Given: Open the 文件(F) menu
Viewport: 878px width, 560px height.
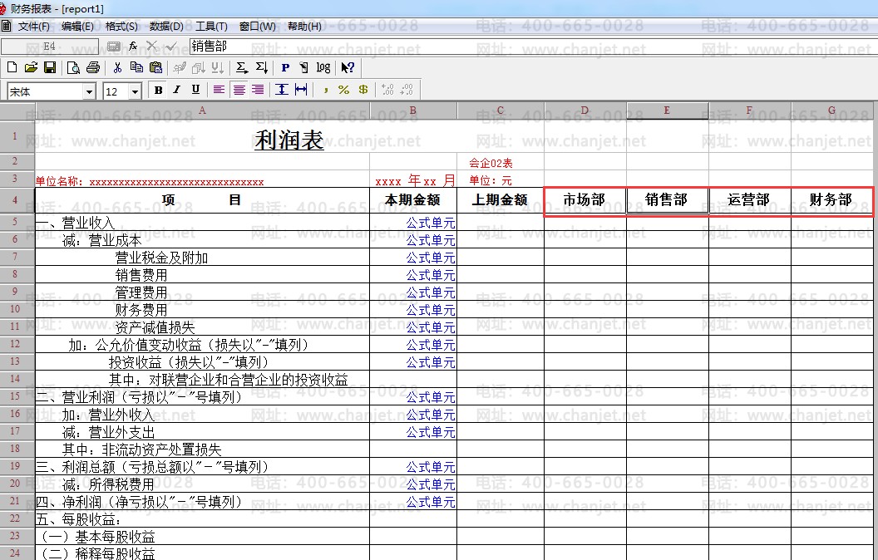Looking at the screenshot, I should point(33,27).
